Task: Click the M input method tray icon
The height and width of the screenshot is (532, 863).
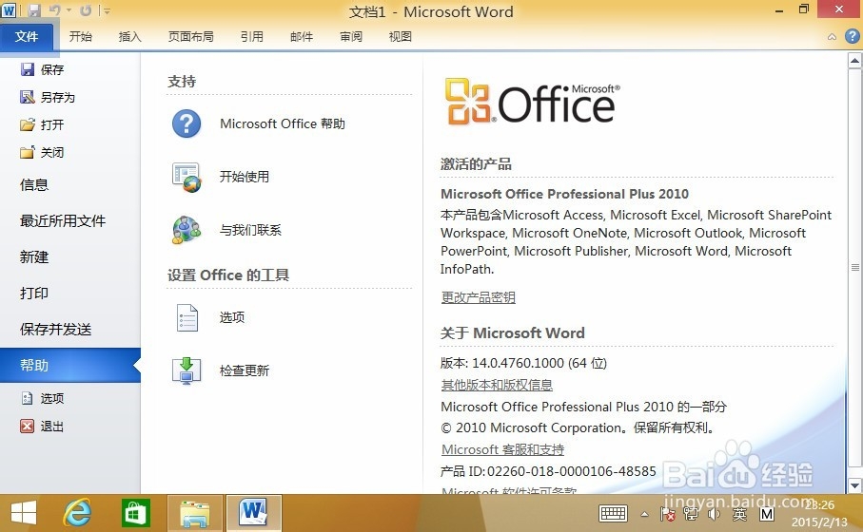Action: (766, 514)
